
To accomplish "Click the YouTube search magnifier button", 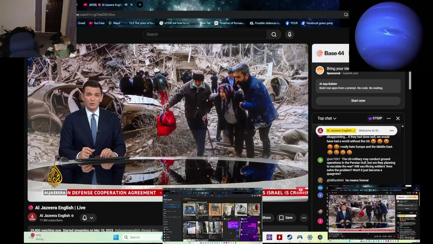I will tap(274, 34).
